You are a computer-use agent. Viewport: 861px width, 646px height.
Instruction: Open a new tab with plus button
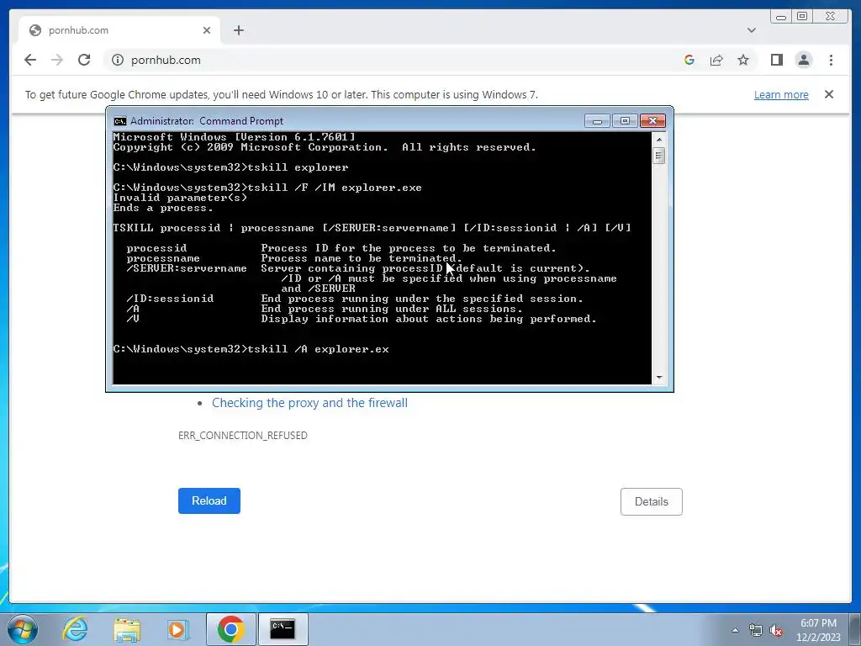click(x=238, y=30)
